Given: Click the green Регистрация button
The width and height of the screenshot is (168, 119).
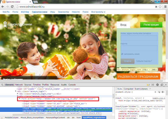Looking at the screenshot, I should tap(151, 25).
